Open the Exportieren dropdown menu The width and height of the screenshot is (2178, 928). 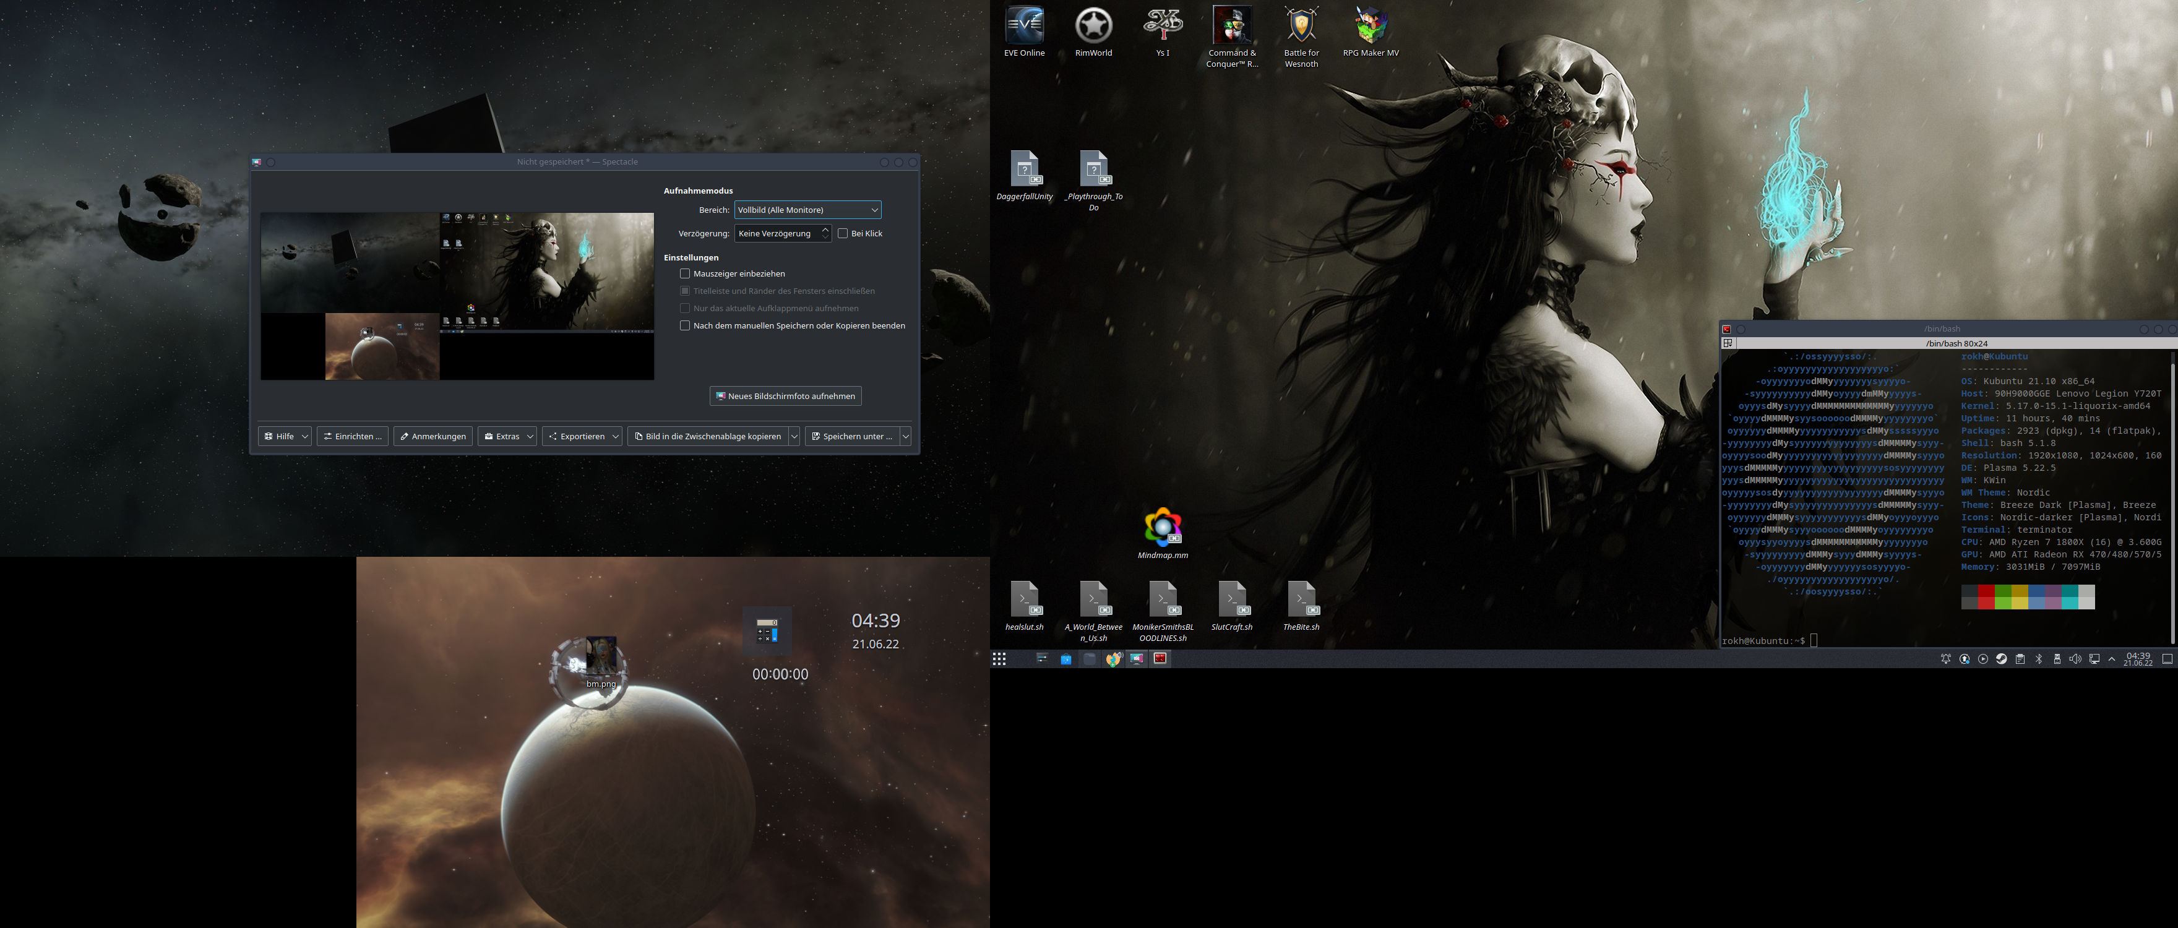coord(582,436)
